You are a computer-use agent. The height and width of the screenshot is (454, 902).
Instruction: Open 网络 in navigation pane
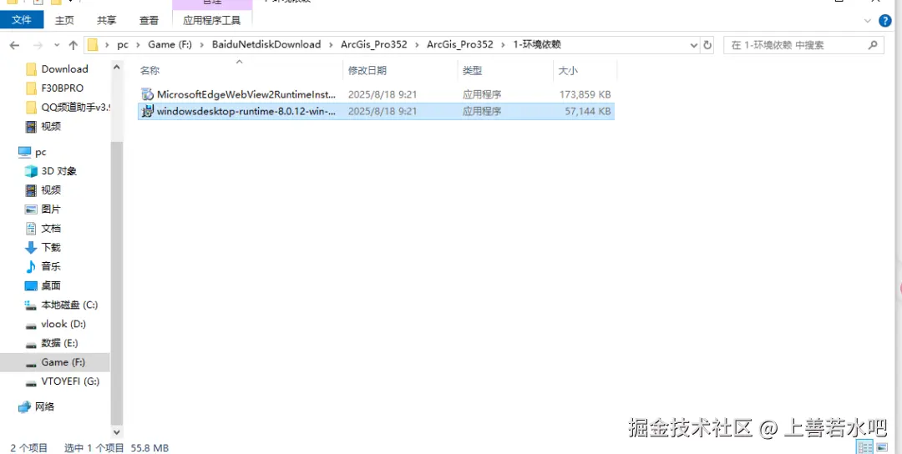pyautogui.click(x=44, y=407)
